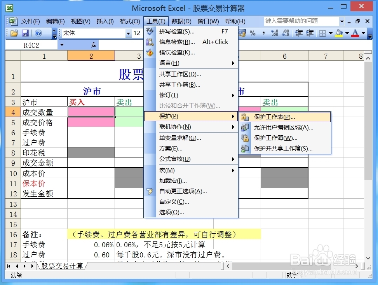Click the Protect Workbook icon in the submenu
Screen dimensions: 378x285
pyautogui.click(x=245, y=138)
